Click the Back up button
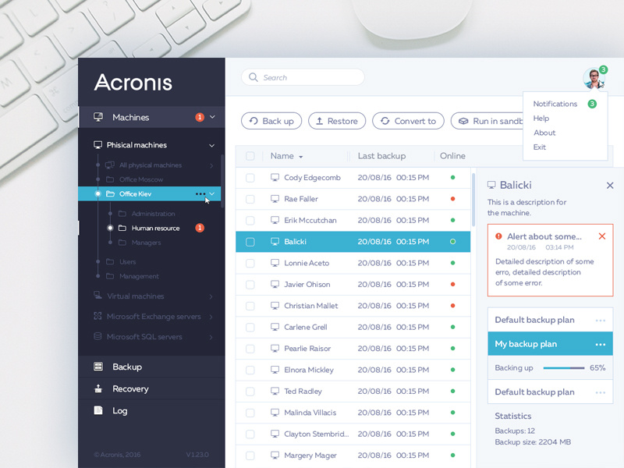 pyautogui.click(x=271, y=121)
